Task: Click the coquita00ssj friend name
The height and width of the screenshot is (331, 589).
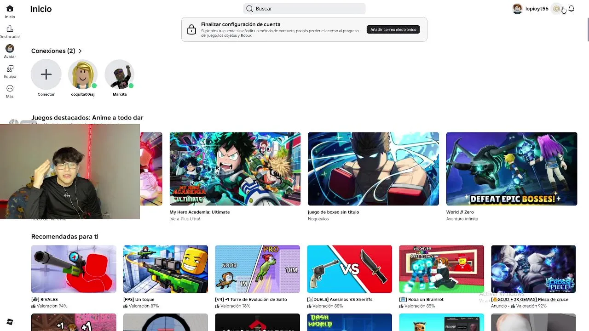Action: point(83,94)
